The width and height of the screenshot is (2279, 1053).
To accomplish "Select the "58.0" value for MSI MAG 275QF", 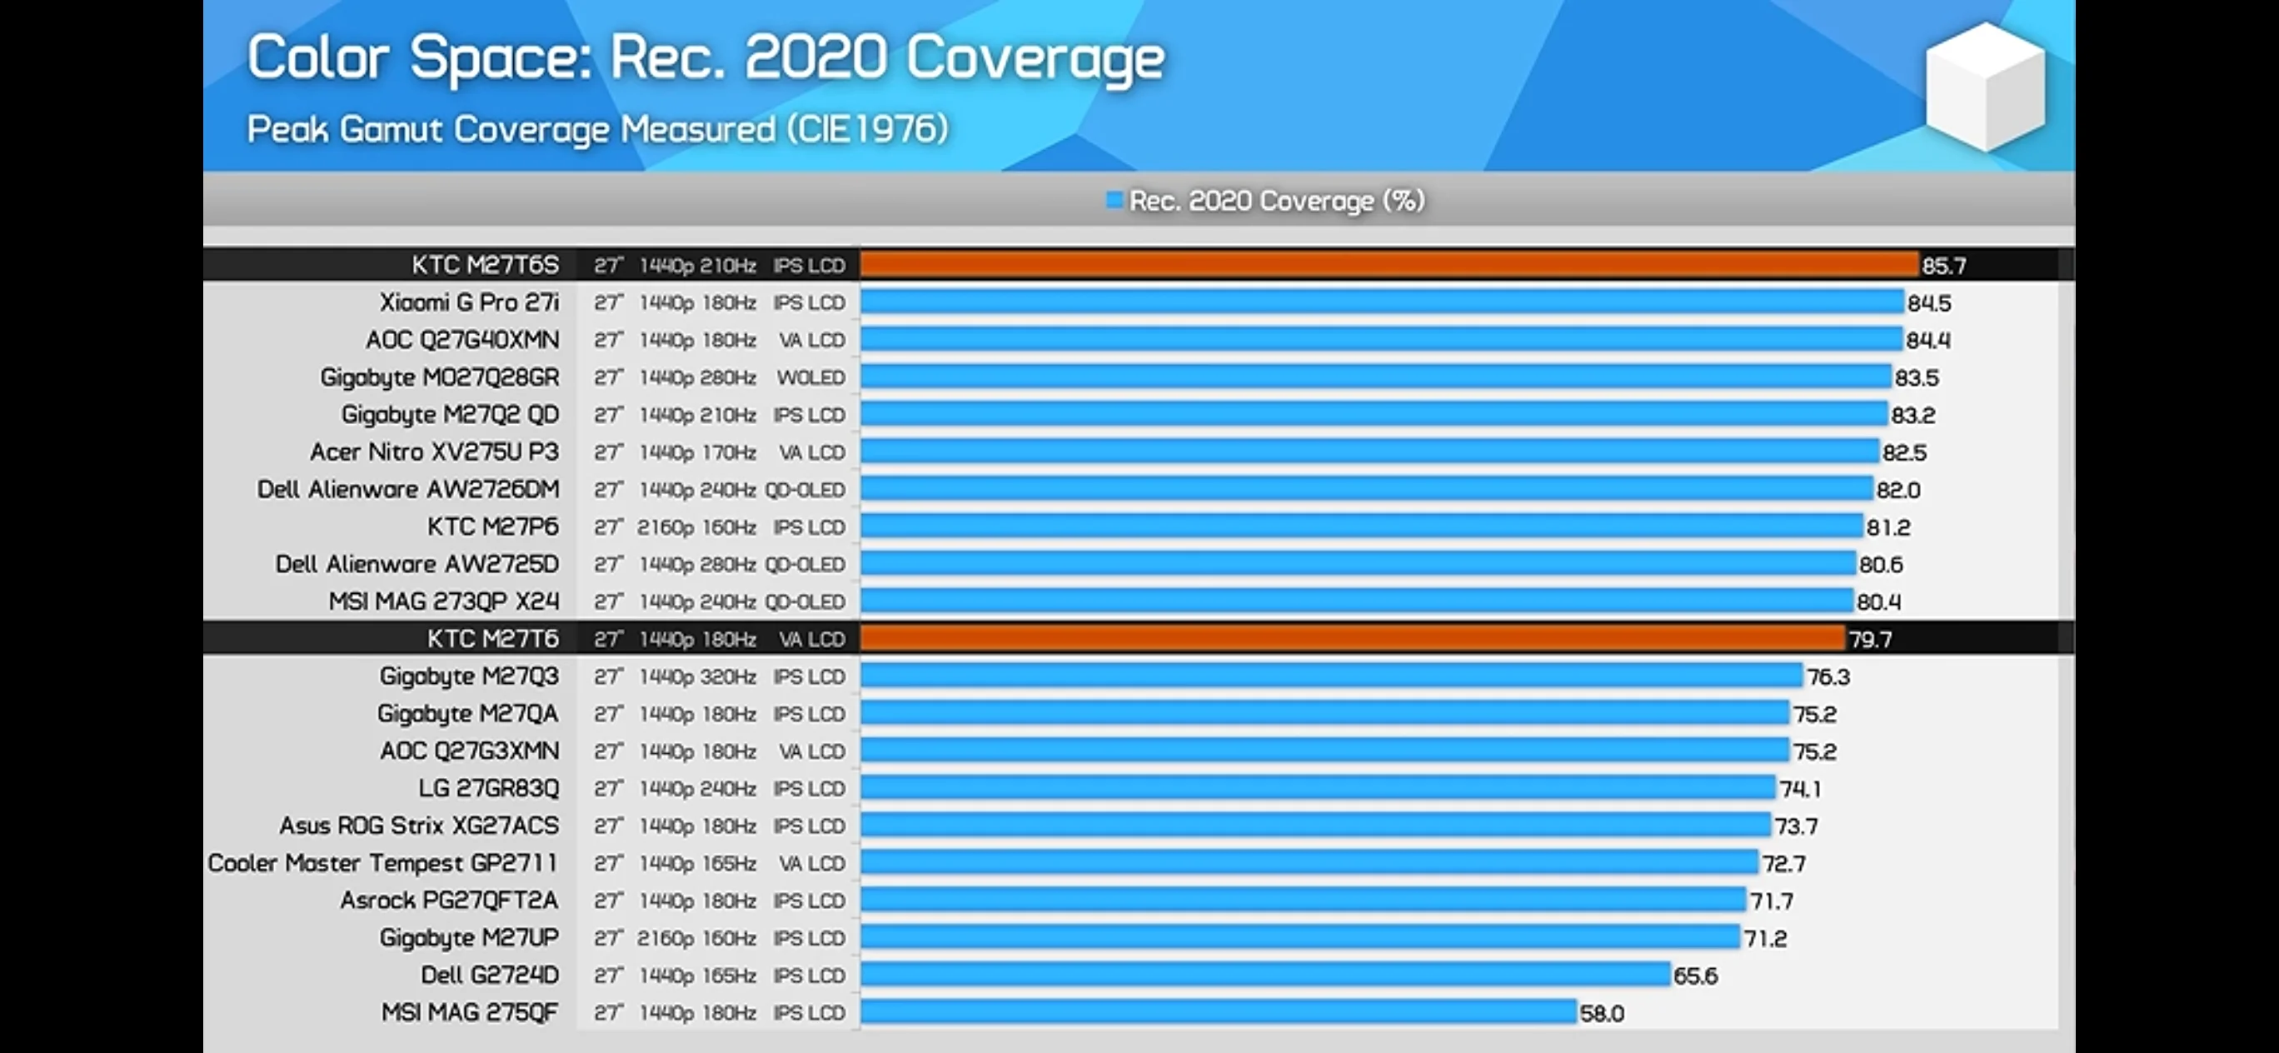I will [x=1602, y=1013].
